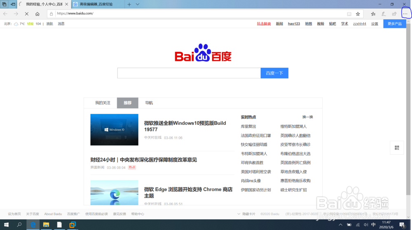Screen dimensions: 412x230
Task: Click the QR code icon
Action: point(397,148)
